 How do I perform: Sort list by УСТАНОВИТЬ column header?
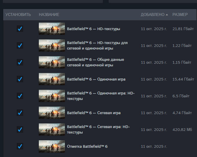click(x=18, y=14)
